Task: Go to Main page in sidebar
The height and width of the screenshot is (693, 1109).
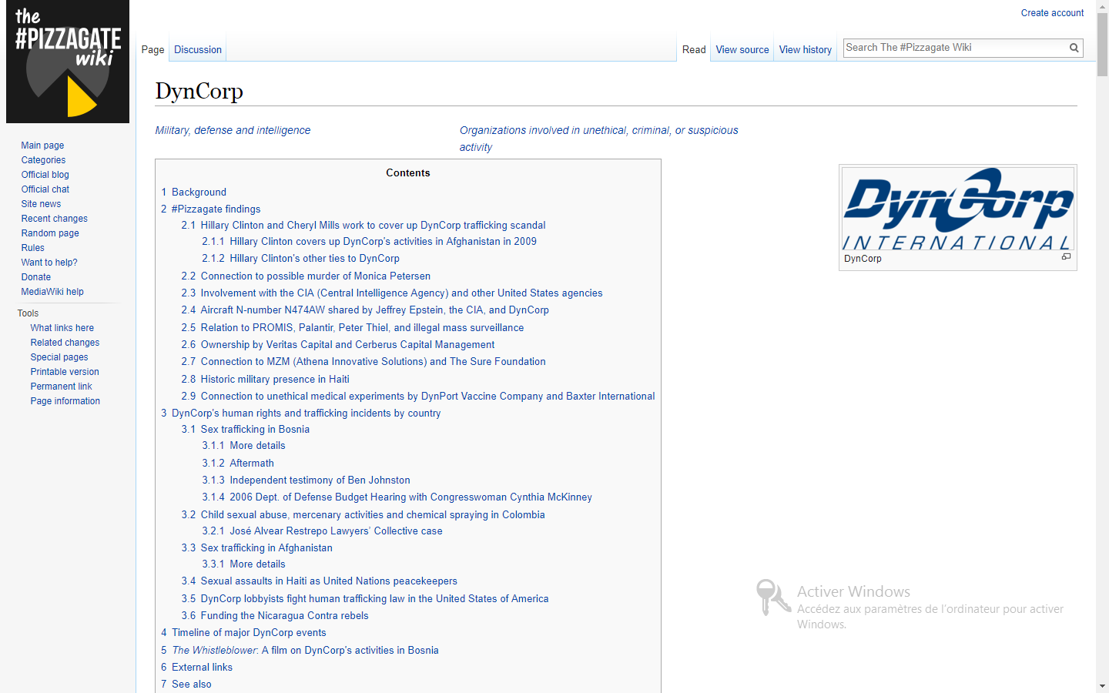Action: click(42, 146)
